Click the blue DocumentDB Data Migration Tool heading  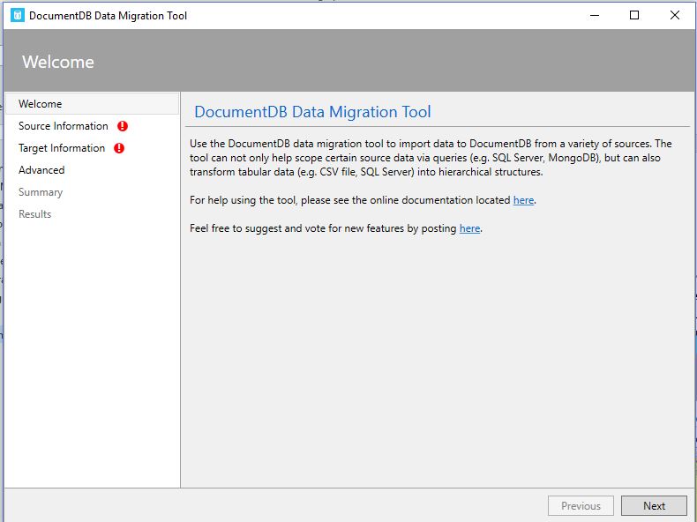[312, 112]
